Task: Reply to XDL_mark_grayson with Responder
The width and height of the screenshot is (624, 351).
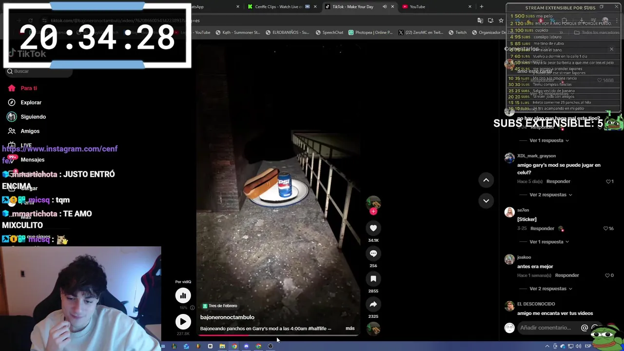Action: pyautogui.click(x=558, y=181)
